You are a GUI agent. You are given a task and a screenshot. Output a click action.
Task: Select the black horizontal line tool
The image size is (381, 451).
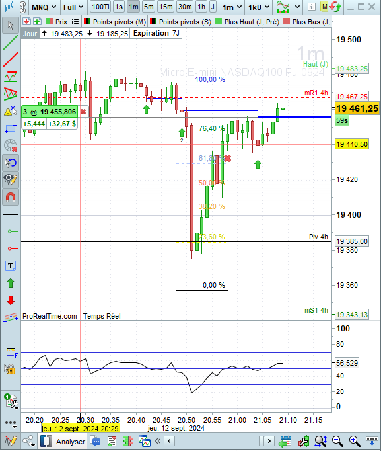11,214
